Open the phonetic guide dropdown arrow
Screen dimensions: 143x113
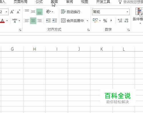pos(19,21)
